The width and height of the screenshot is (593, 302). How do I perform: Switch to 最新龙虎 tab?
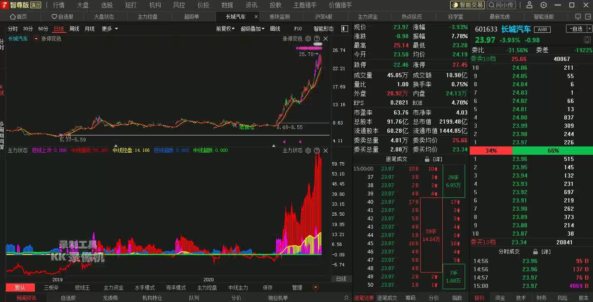pos(500,17)
